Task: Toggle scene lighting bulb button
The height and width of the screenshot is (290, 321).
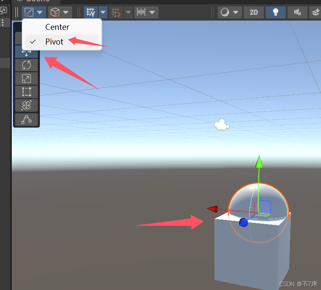Action: 276,12
